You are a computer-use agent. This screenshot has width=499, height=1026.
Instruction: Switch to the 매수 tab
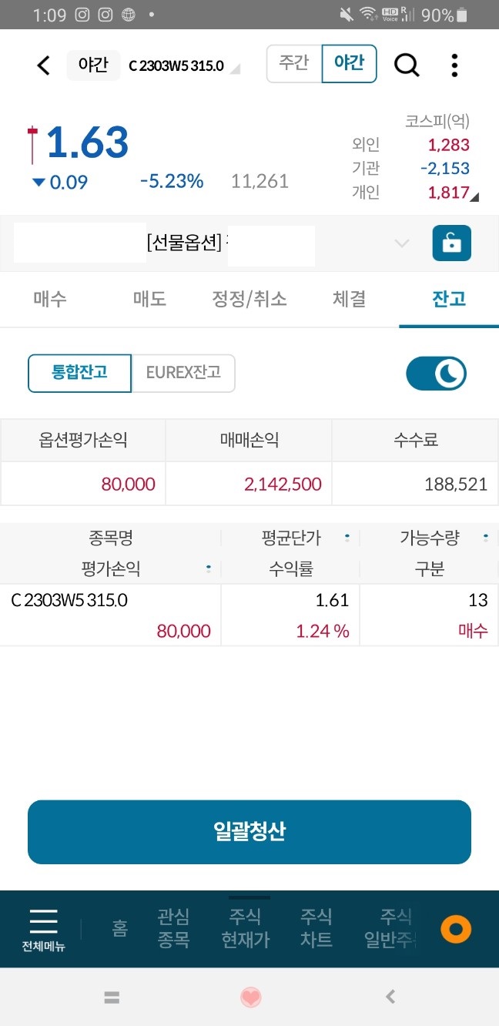[x=51, y=299]
